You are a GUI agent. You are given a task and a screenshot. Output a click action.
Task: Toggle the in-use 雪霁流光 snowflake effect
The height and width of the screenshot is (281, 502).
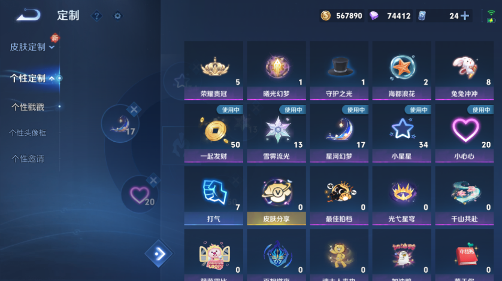click(x=276, y=133)
